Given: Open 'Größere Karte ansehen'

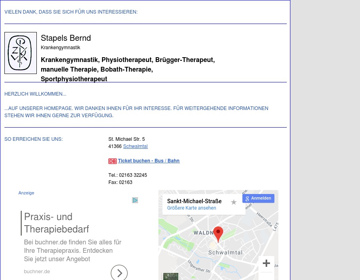Looking at the screenshot, I should tap(191, 208).
